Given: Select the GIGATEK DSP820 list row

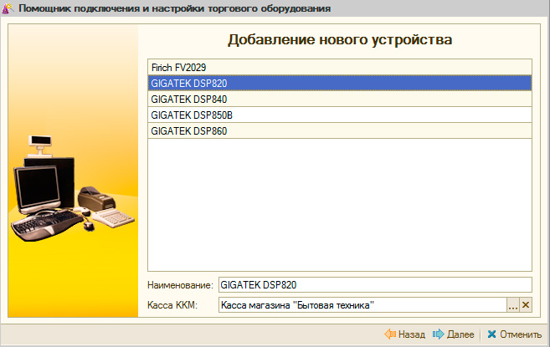Looking at the screenshot, I should pos(340,83).
